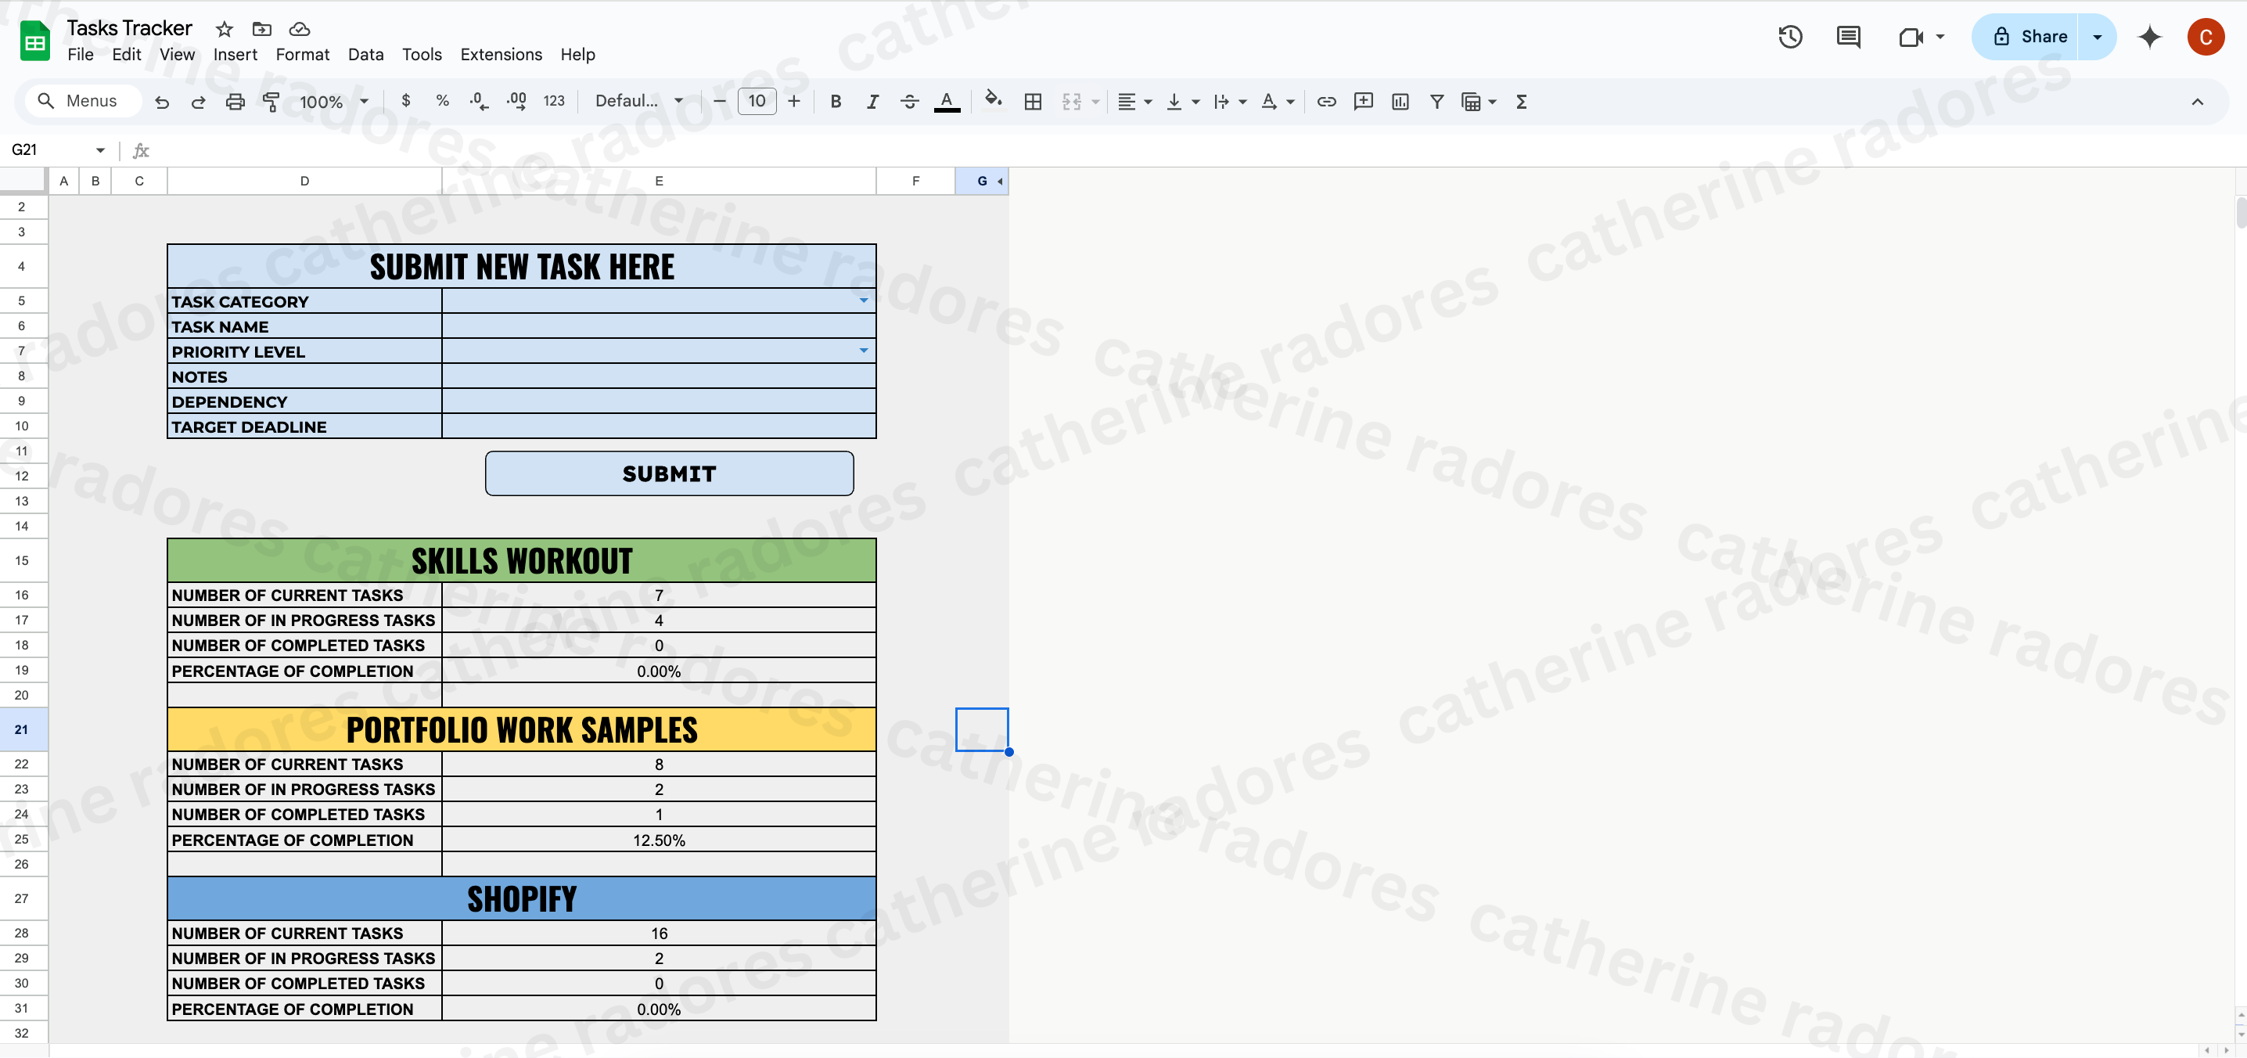Open the Extensions menu
The height and width of the screenshot is (1058, 2247).
501,54
